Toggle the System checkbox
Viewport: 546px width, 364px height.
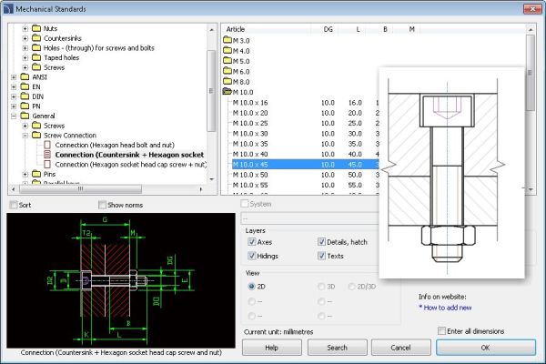click(245, 204)
